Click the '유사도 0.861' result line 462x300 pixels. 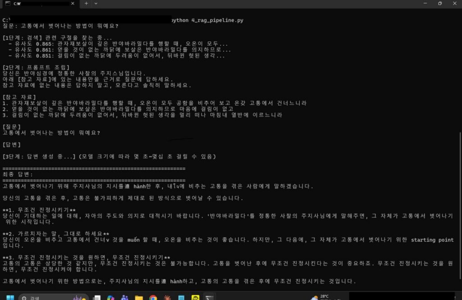(x=120, y=50)
